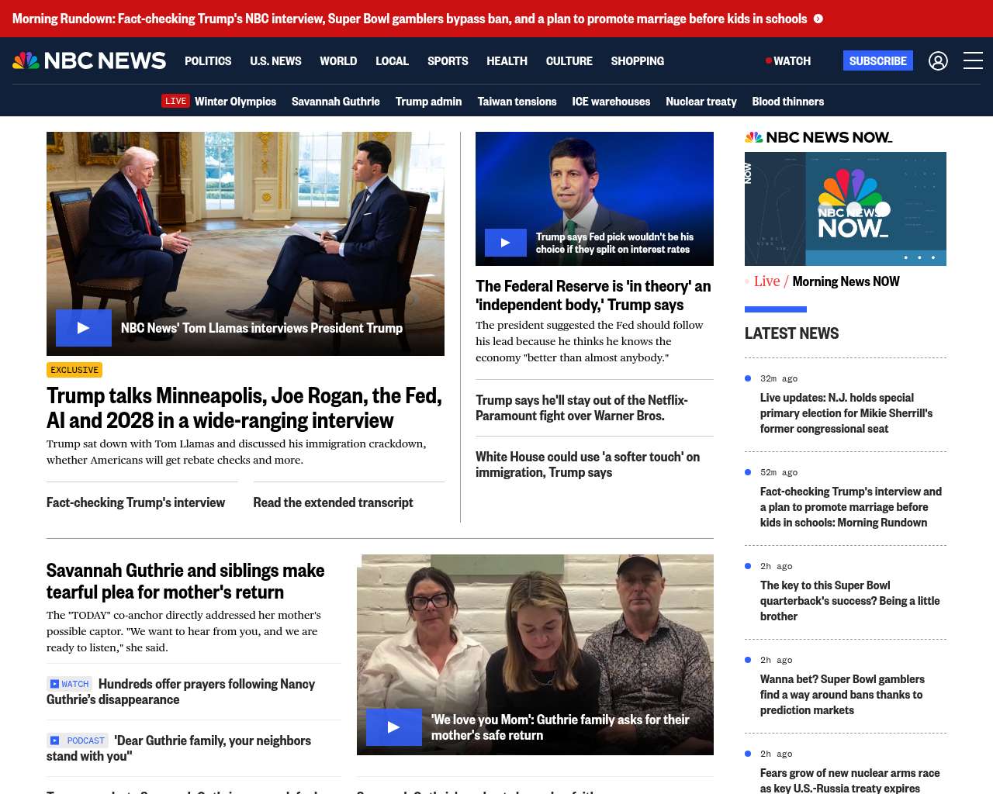Play the Fed pick interest rates video
This screenshot has width=993, height=794.
pos(506,243)
